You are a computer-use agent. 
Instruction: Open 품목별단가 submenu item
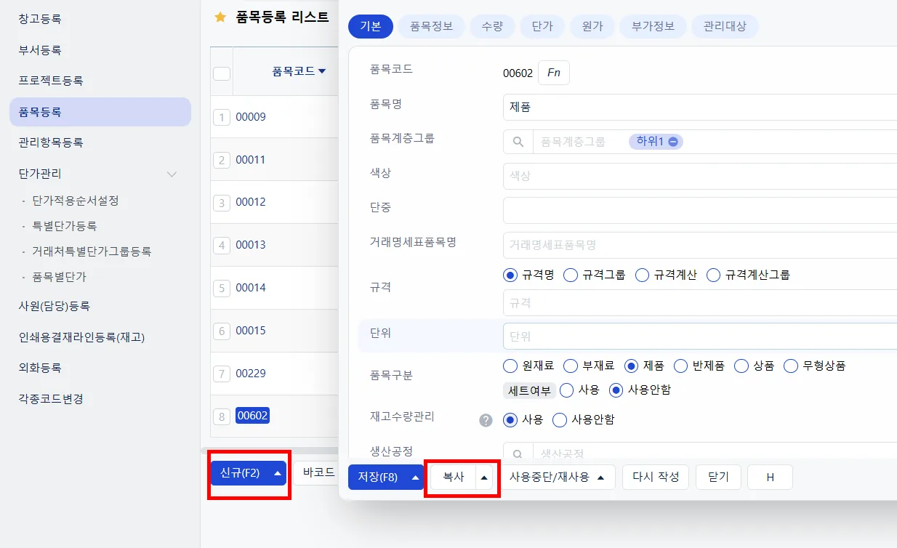(60, 277)
